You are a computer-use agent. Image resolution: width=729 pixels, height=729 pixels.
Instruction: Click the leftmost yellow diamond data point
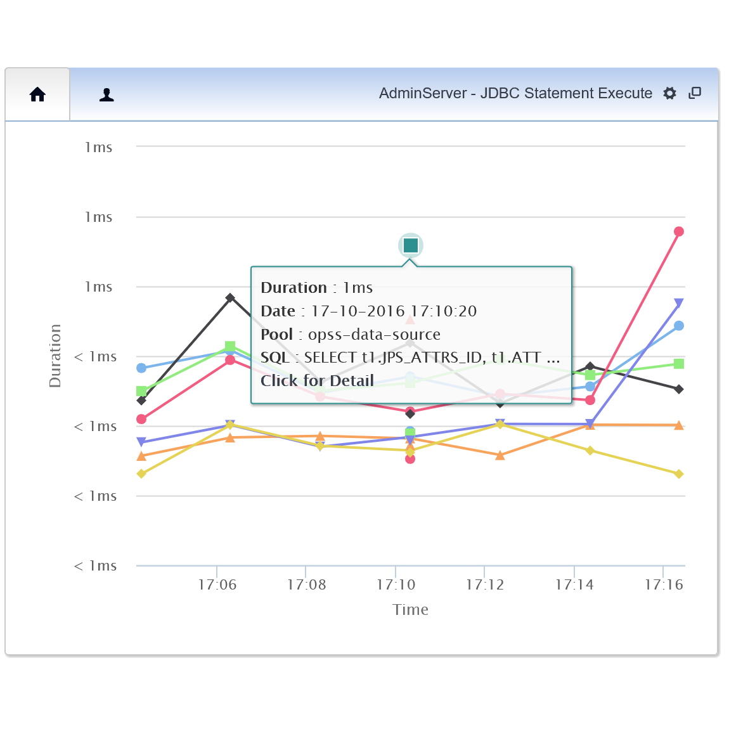pos(141,474)
